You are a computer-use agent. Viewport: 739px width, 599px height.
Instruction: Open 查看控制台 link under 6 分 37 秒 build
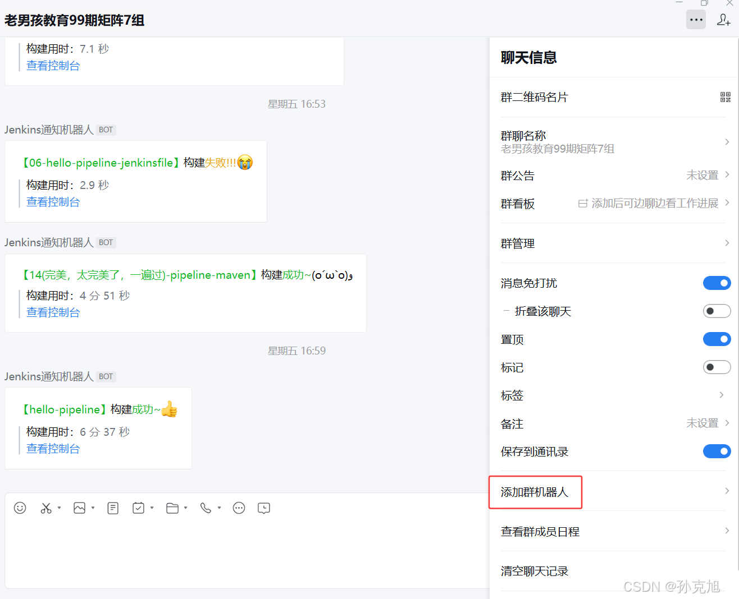point(53,449)
